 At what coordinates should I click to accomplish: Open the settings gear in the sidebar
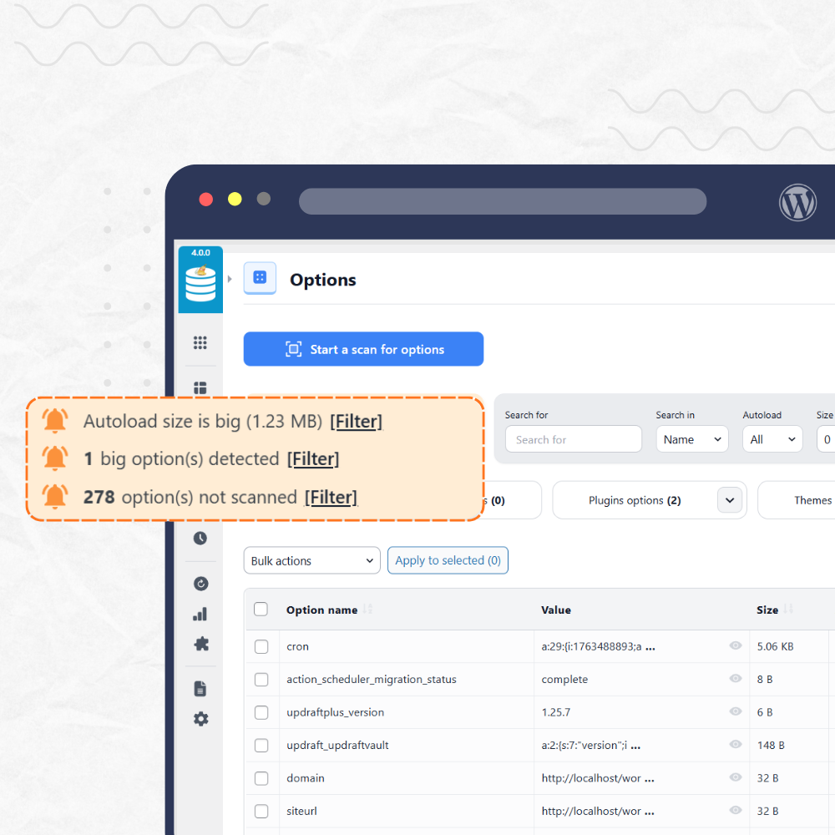tap(200, 719)
